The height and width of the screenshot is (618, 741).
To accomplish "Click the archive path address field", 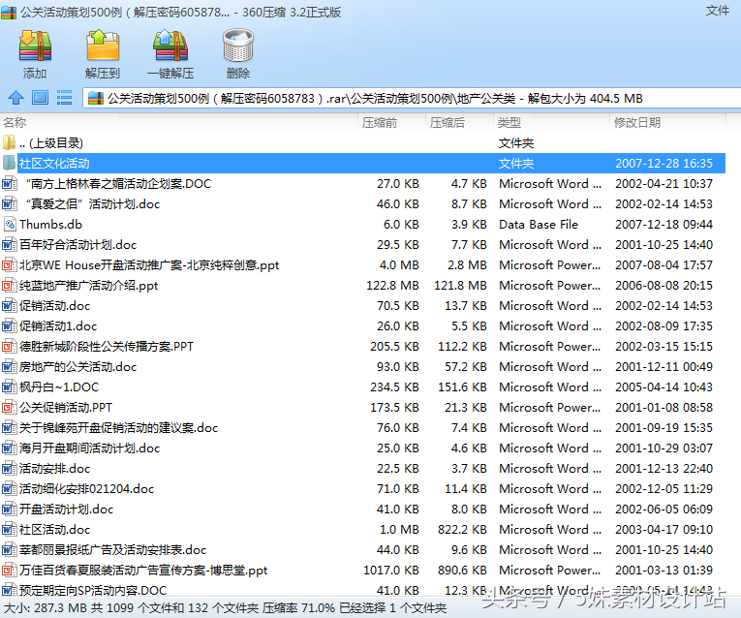I will click(x=412, y=98).
